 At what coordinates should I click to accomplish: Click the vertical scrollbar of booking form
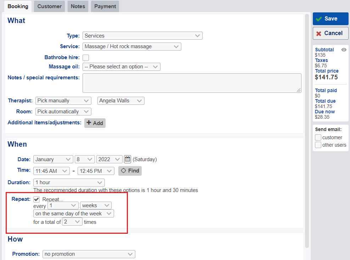pyautogui.click(x=307, y=131)
